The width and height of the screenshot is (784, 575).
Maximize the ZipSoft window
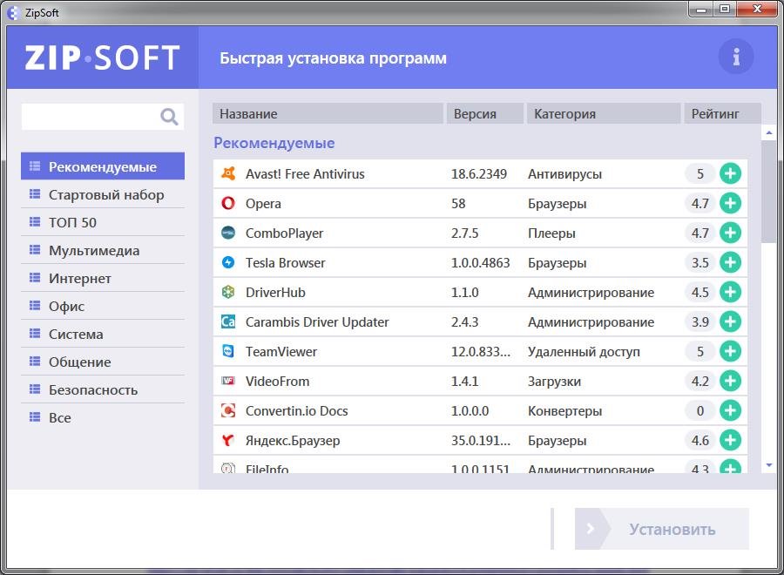[x=724, y=9]
